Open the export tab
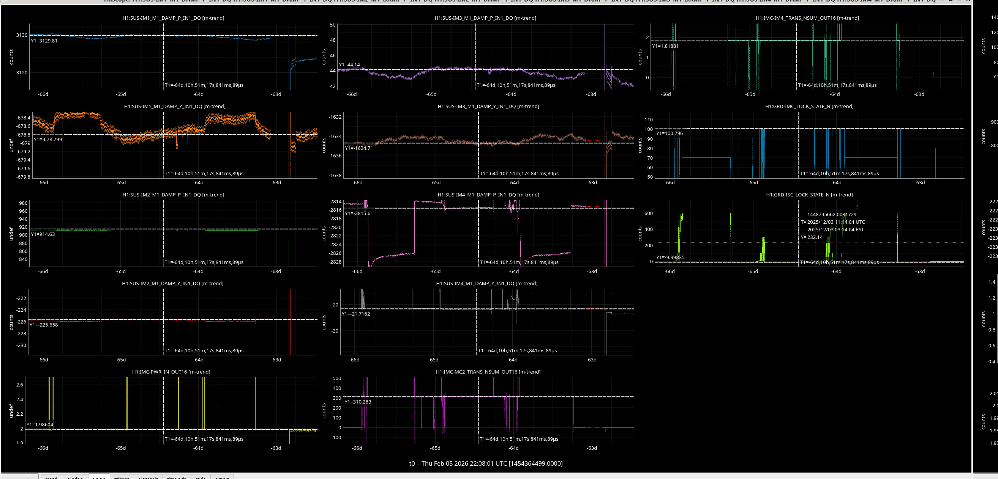 pyautogui.click(x=222, y=477)
